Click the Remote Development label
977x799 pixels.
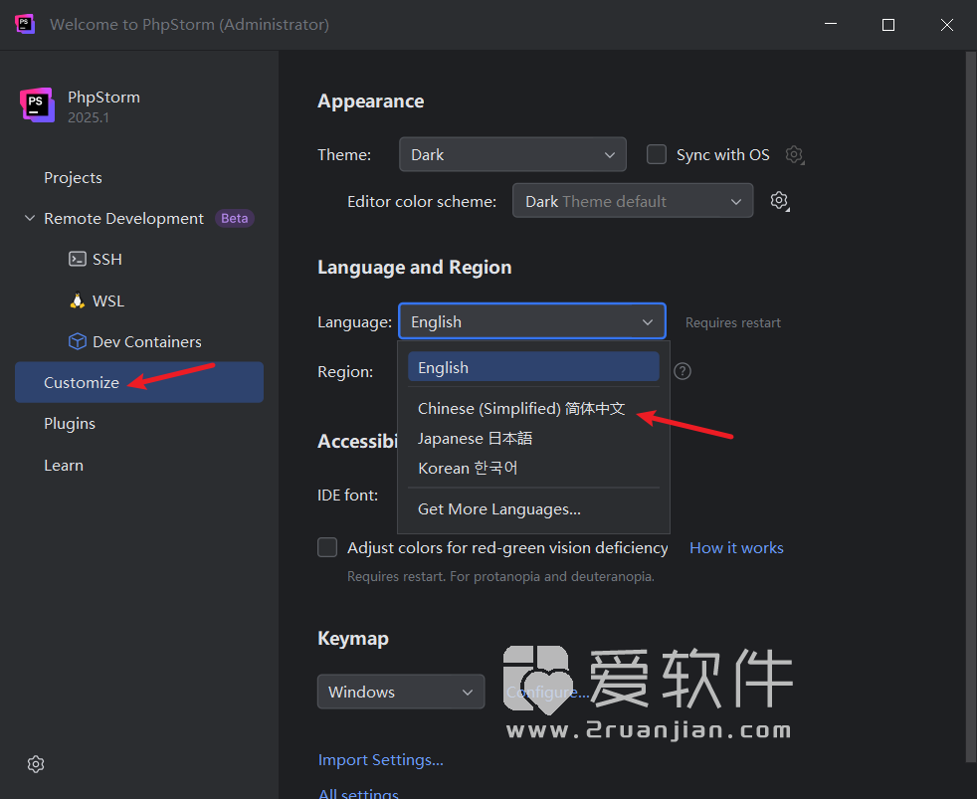click(x=123, y=218)
